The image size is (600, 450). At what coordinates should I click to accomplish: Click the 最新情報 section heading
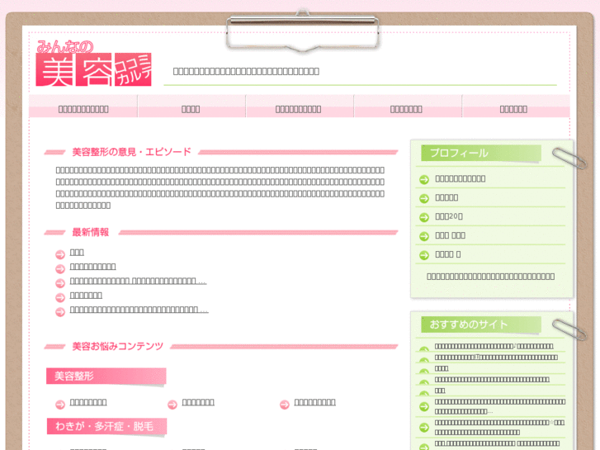pos(91,232)
